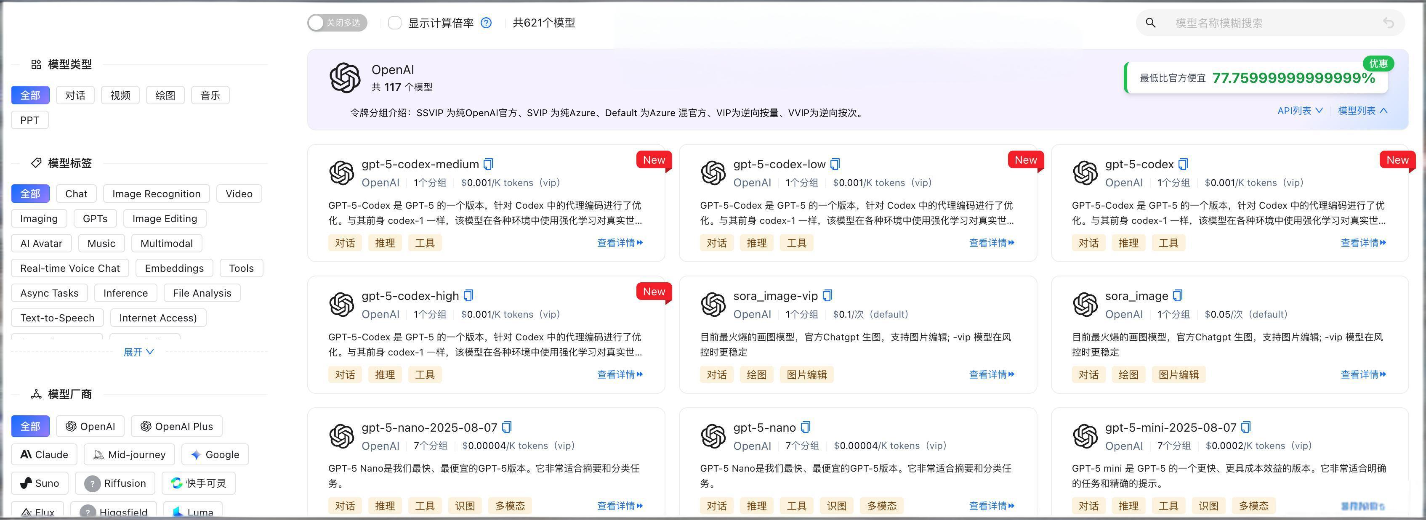Copy the gpt-5-nano model name
The image size is (1426, 520).
tap(806, 427)
